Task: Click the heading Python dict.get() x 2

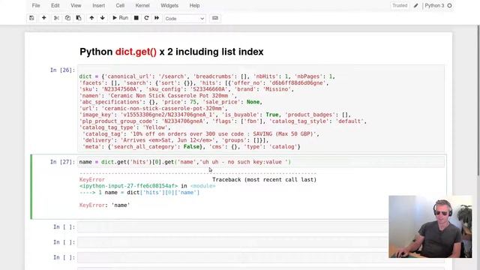Action: point(172,52)
